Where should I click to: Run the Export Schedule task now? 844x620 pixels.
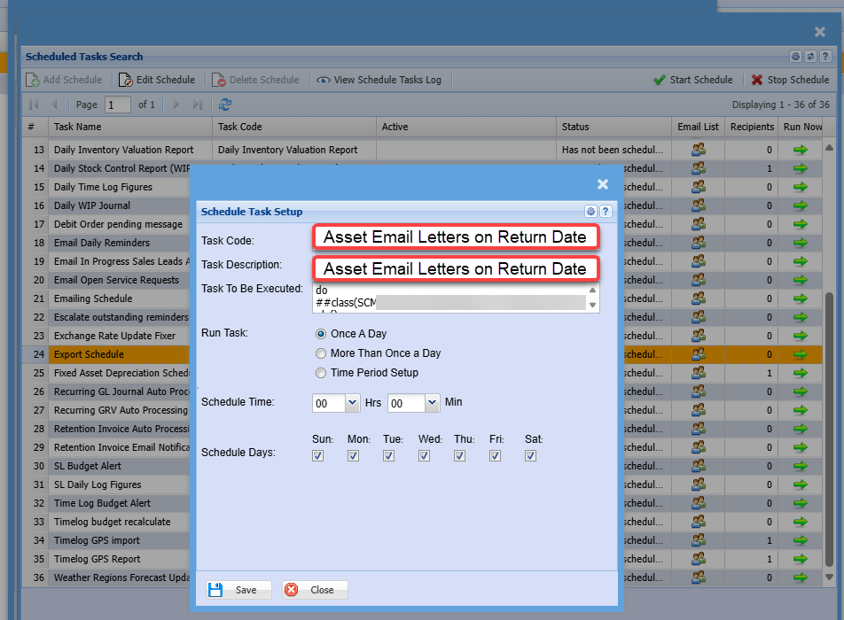801,354
